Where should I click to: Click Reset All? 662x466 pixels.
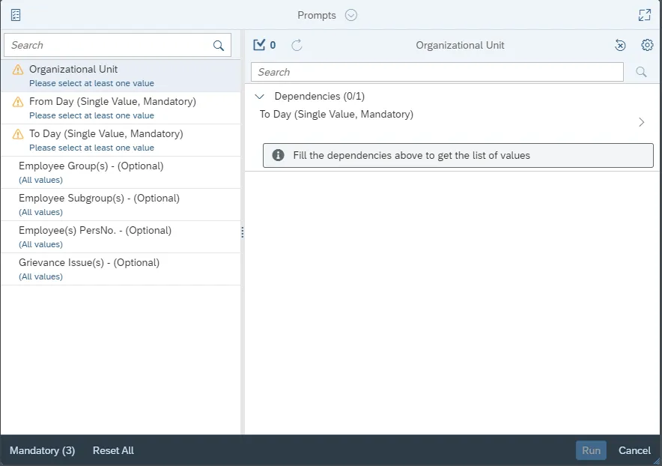[113, 450]
